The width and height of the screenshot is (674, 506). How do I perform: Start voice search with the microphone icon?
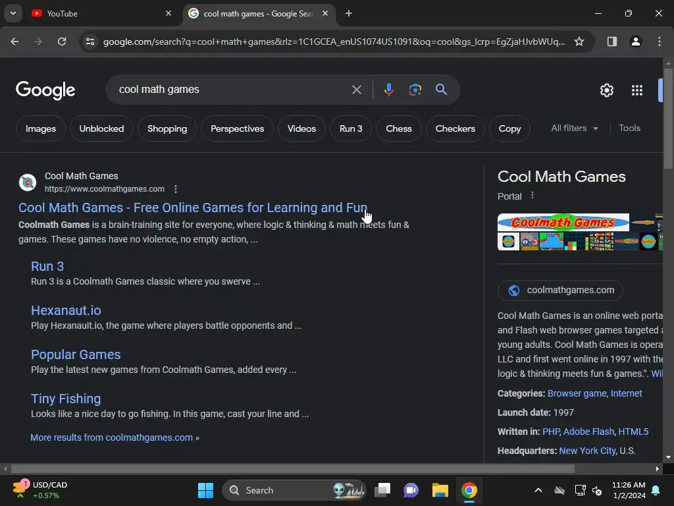click(x=388, y=90)
